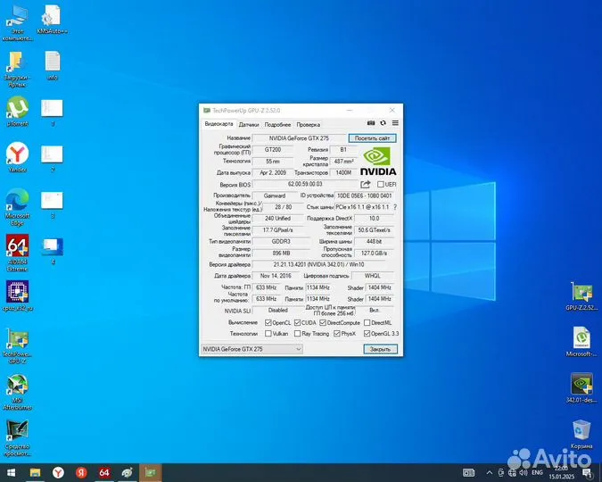Open the KMSAuto++ desktop icon

[x=52, y=20]
